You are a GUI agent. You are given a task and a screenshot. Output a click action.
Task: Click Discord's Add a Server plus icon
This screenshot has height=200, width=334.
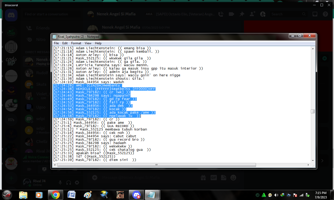[11, 178]
